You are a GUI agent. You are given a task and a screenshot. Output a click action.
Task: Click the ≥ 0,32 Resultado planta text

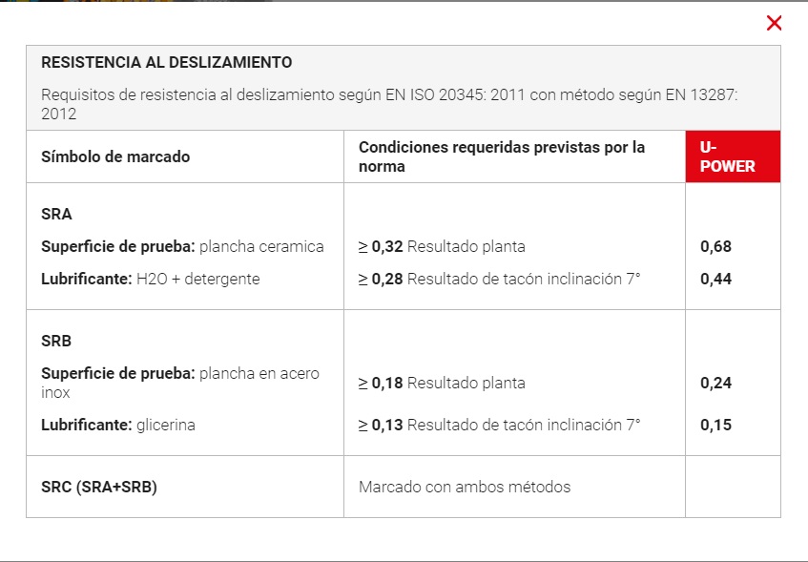pyautogui.click(x=442, y=246)
